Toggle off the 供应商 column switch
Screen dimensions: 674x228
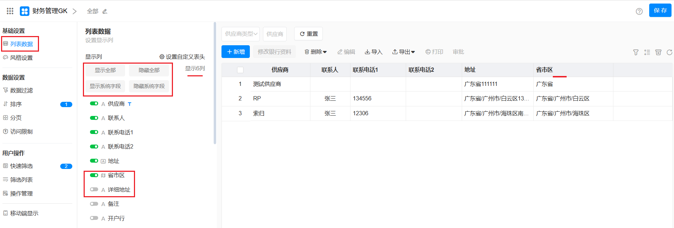point(94,104)
